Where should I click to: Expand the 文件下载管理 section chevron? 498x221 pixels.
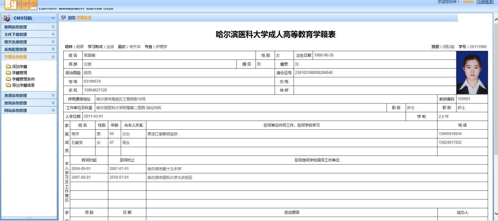53,34
